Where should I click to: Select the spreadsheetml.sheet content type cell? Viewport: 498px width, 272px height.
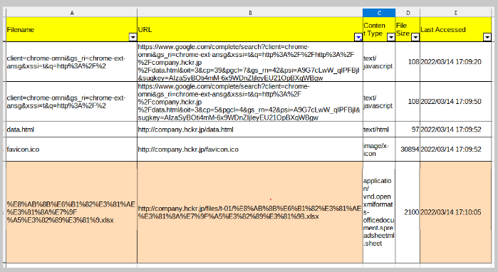click(x=379, y=212)
